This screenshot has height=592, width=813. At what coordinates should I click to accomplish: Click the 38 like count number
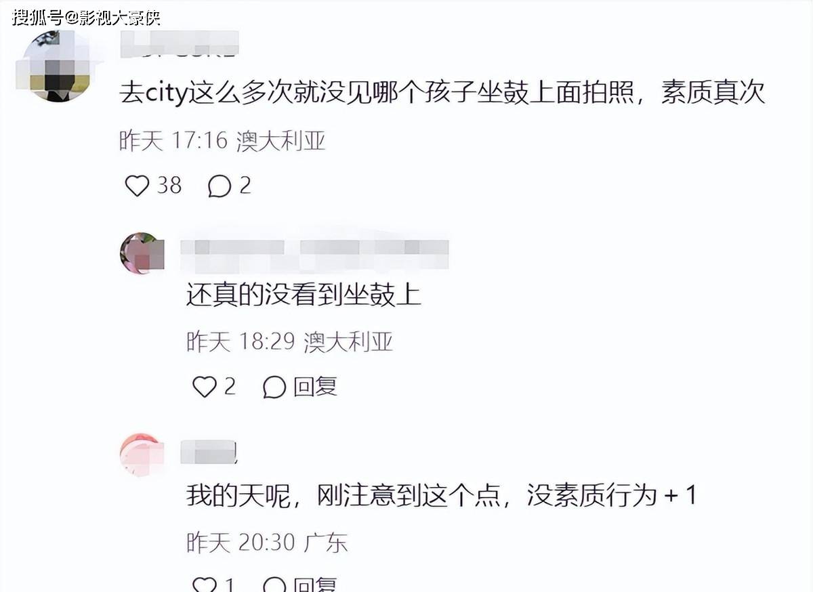point(169,185)
